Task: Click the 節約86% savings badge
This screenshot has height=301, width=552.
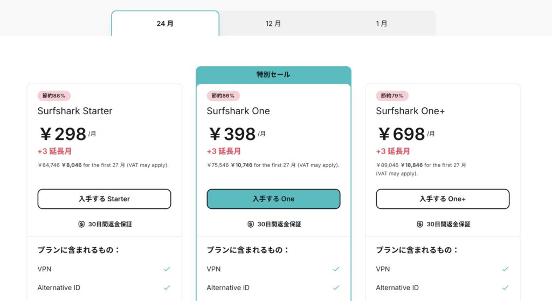Action: tap(223, 96)
